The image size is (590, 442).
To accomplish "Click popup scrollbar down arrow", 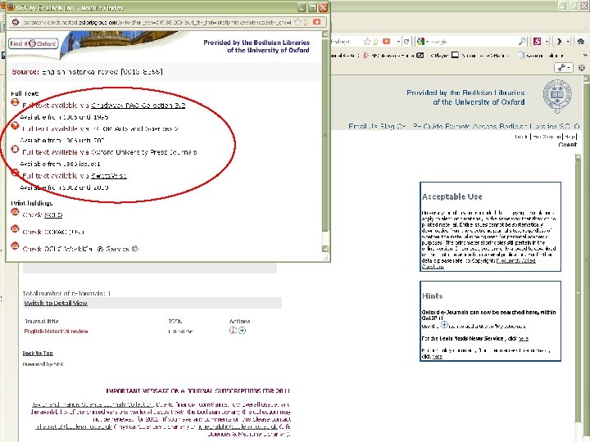I will (325, 249).
